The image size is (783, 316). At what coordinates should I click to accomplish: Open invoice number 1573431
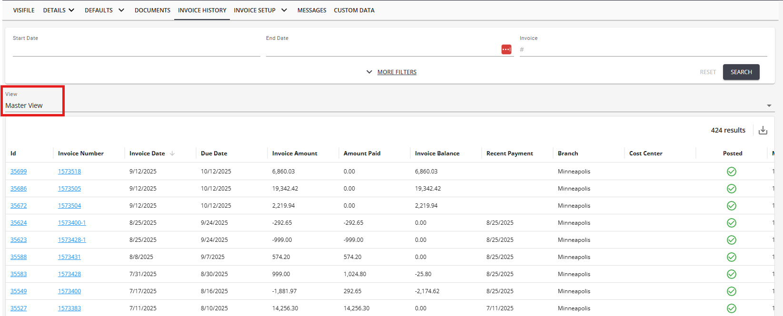(x=69, y=257)
